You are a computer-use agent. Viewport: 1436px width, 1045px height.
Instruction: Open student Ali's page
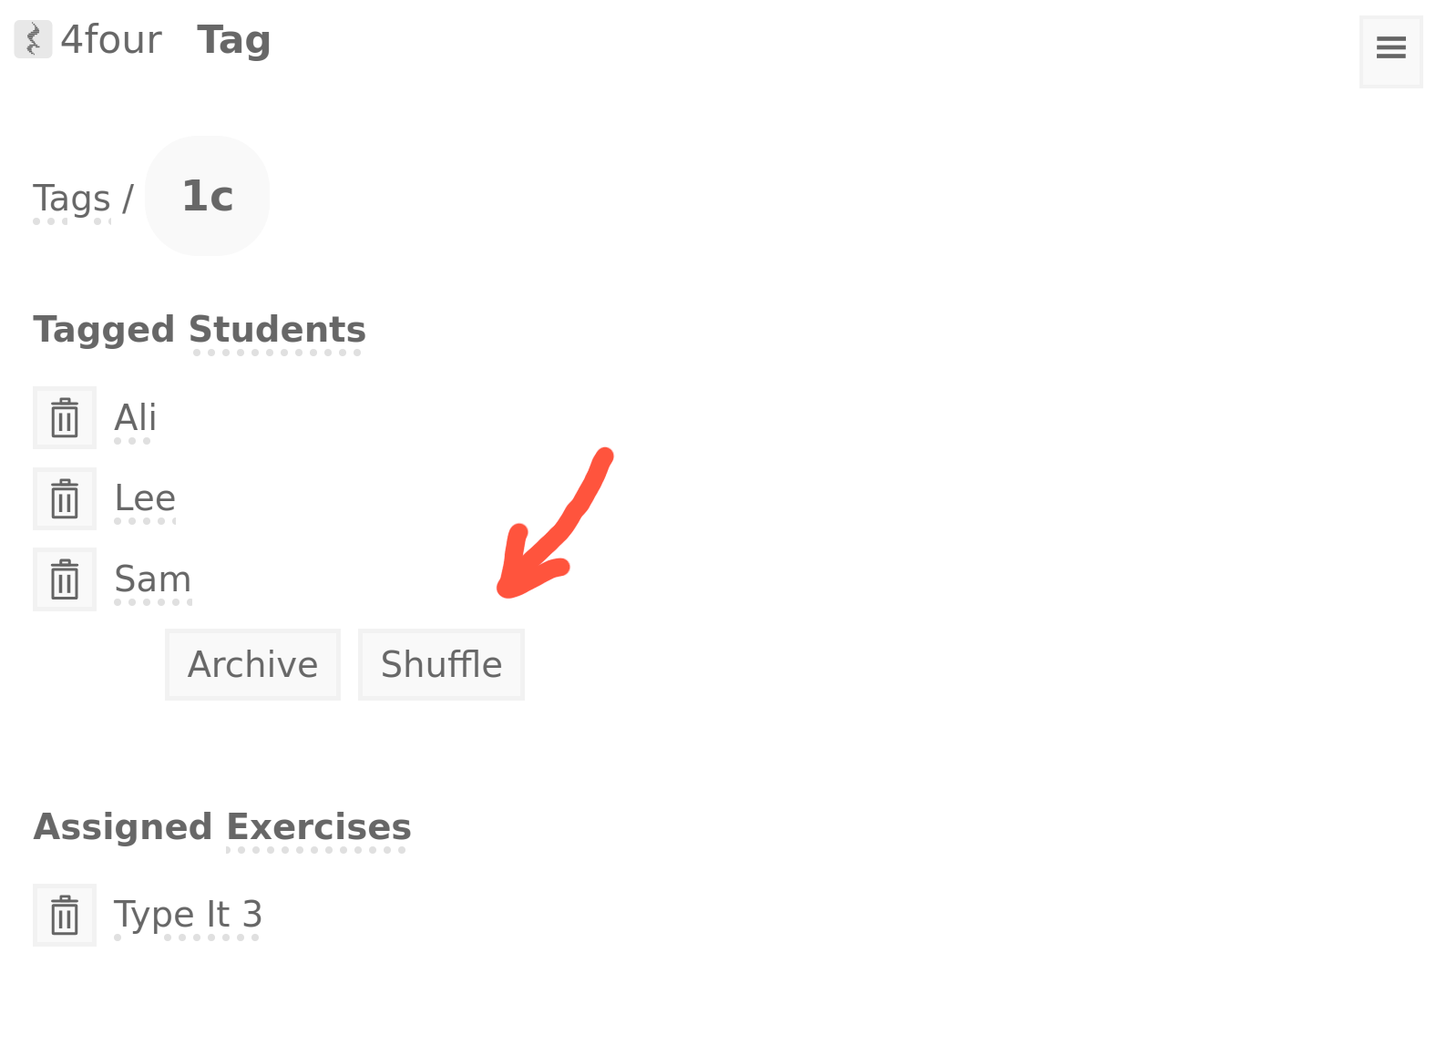pos(135,418)
